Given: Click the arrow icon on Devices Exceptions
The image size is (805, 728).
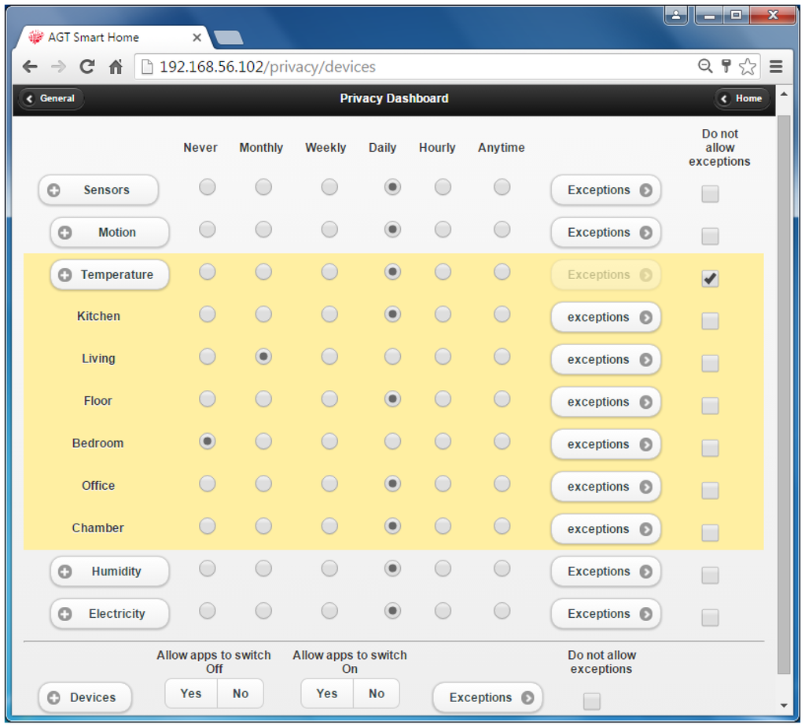Looking at the screenshot, I should click(527, 697).
